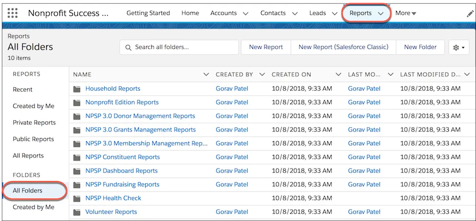Open the Name column header chevron menu
The height and width of the screenshot is (221, 476).
(x=206, y=74)
